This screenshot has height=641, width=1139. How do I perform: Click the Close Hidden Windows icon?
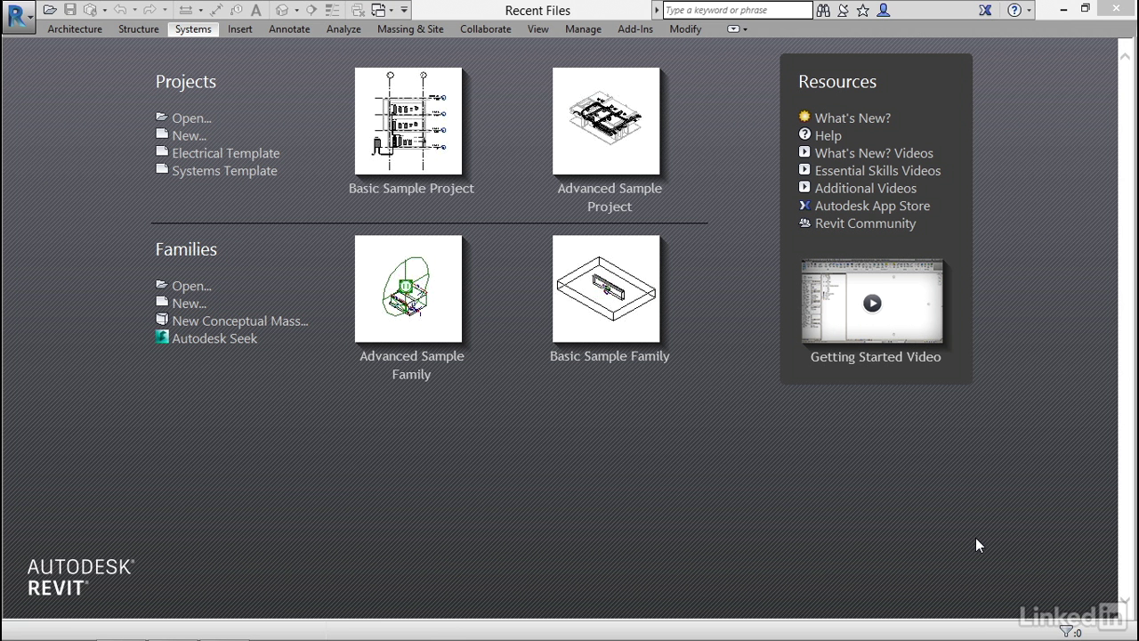point(358,10)
